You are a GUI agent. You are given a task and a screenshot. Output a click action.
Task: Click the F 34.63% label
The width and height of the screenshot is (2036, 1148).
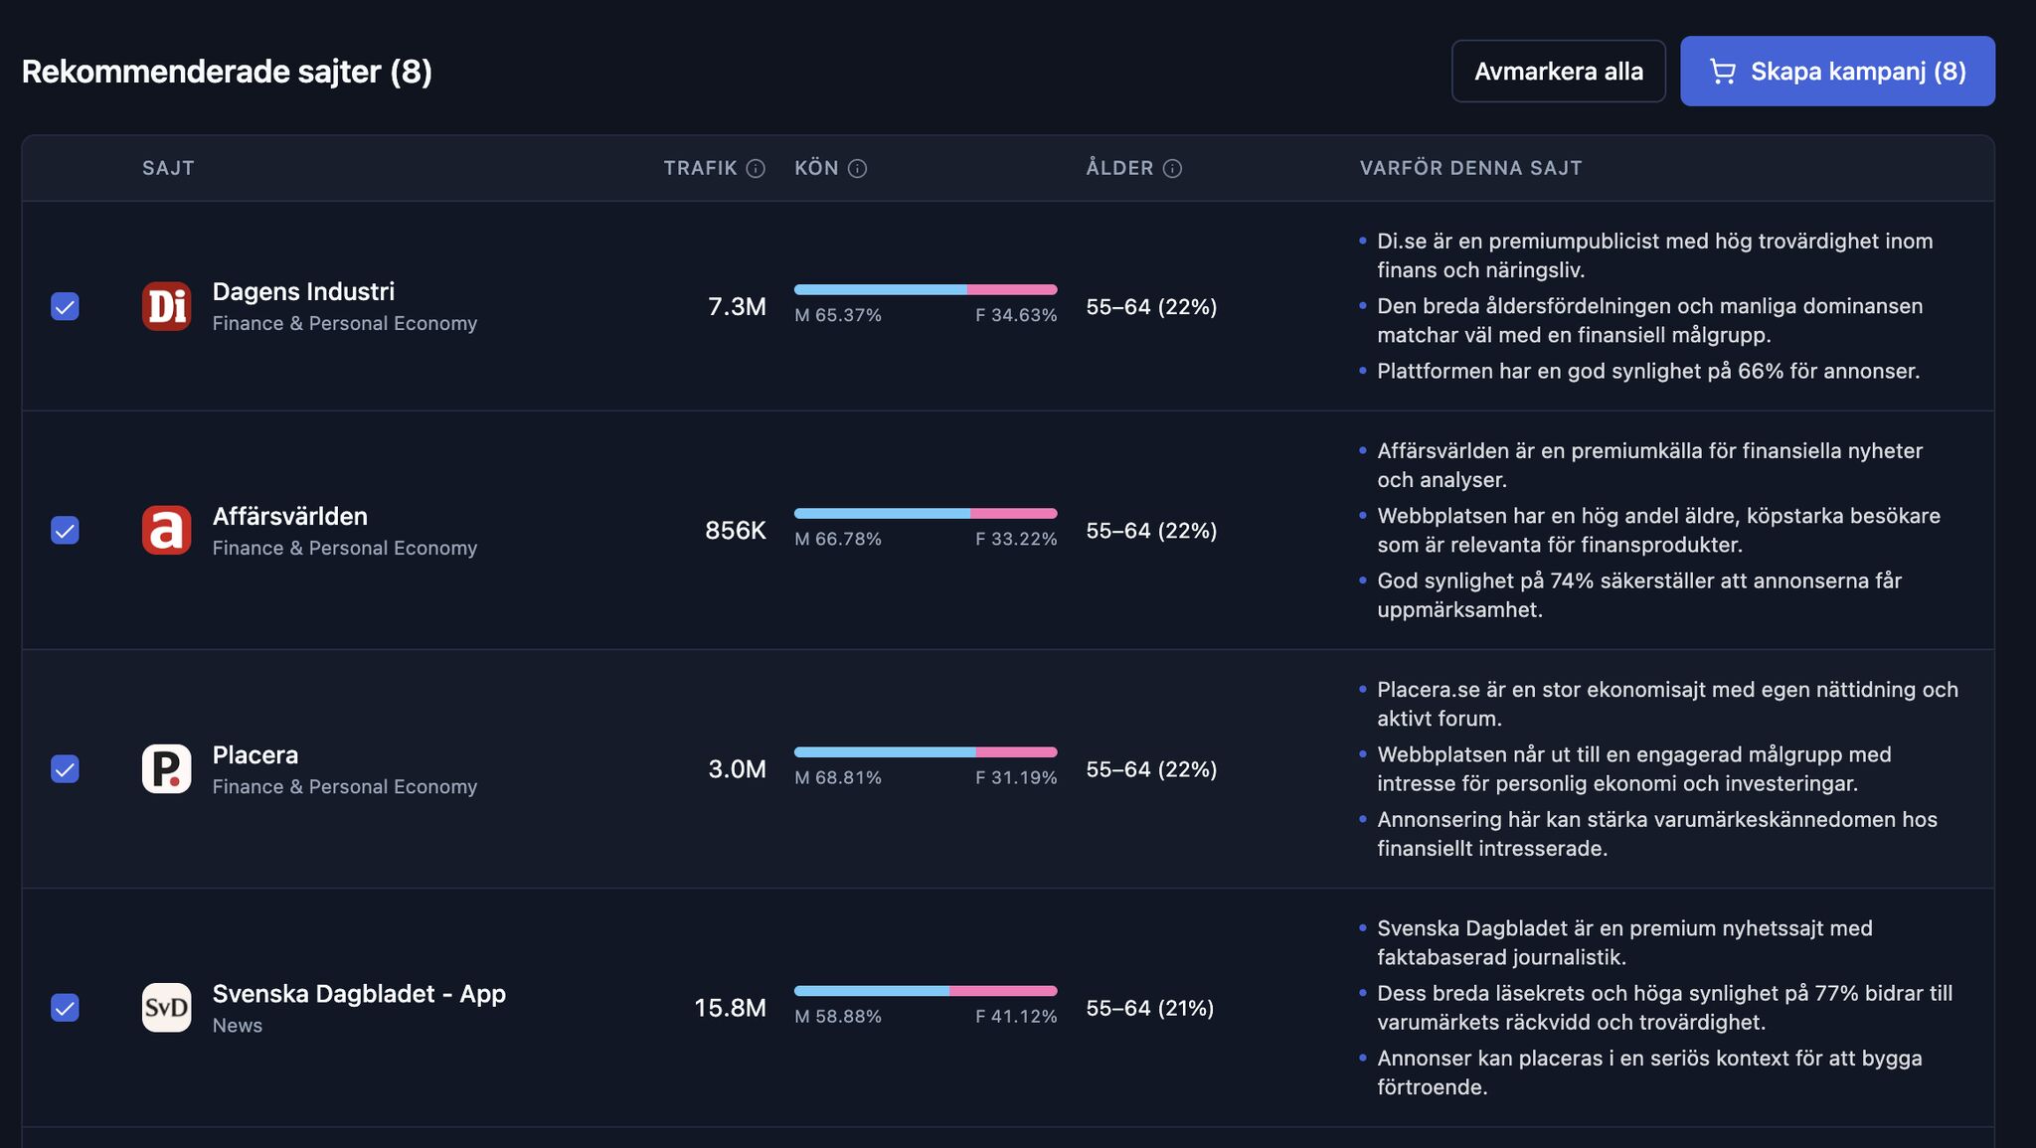pyautogui.click(x=1016, y=315)
